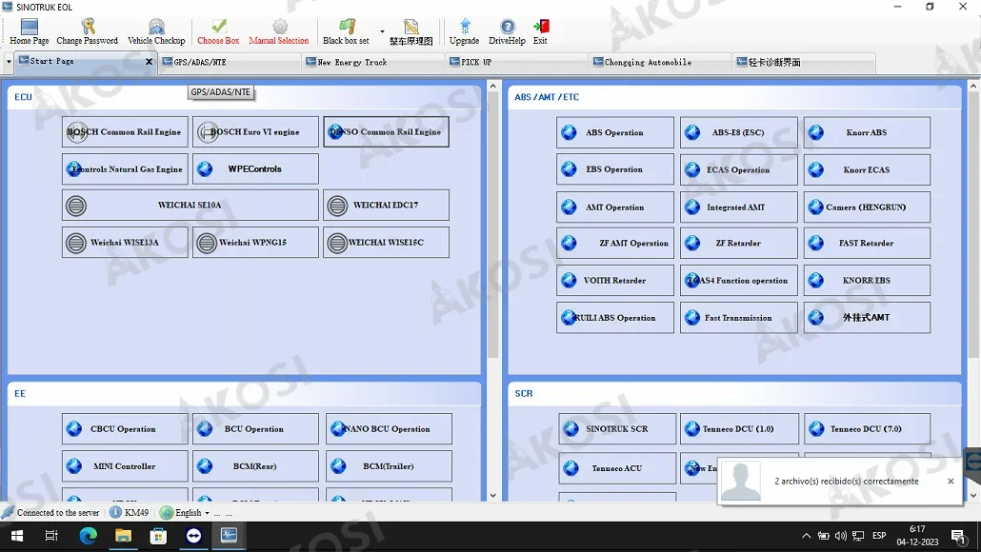Switch to the 轻卡诊断界面 tab

point(804,62)
